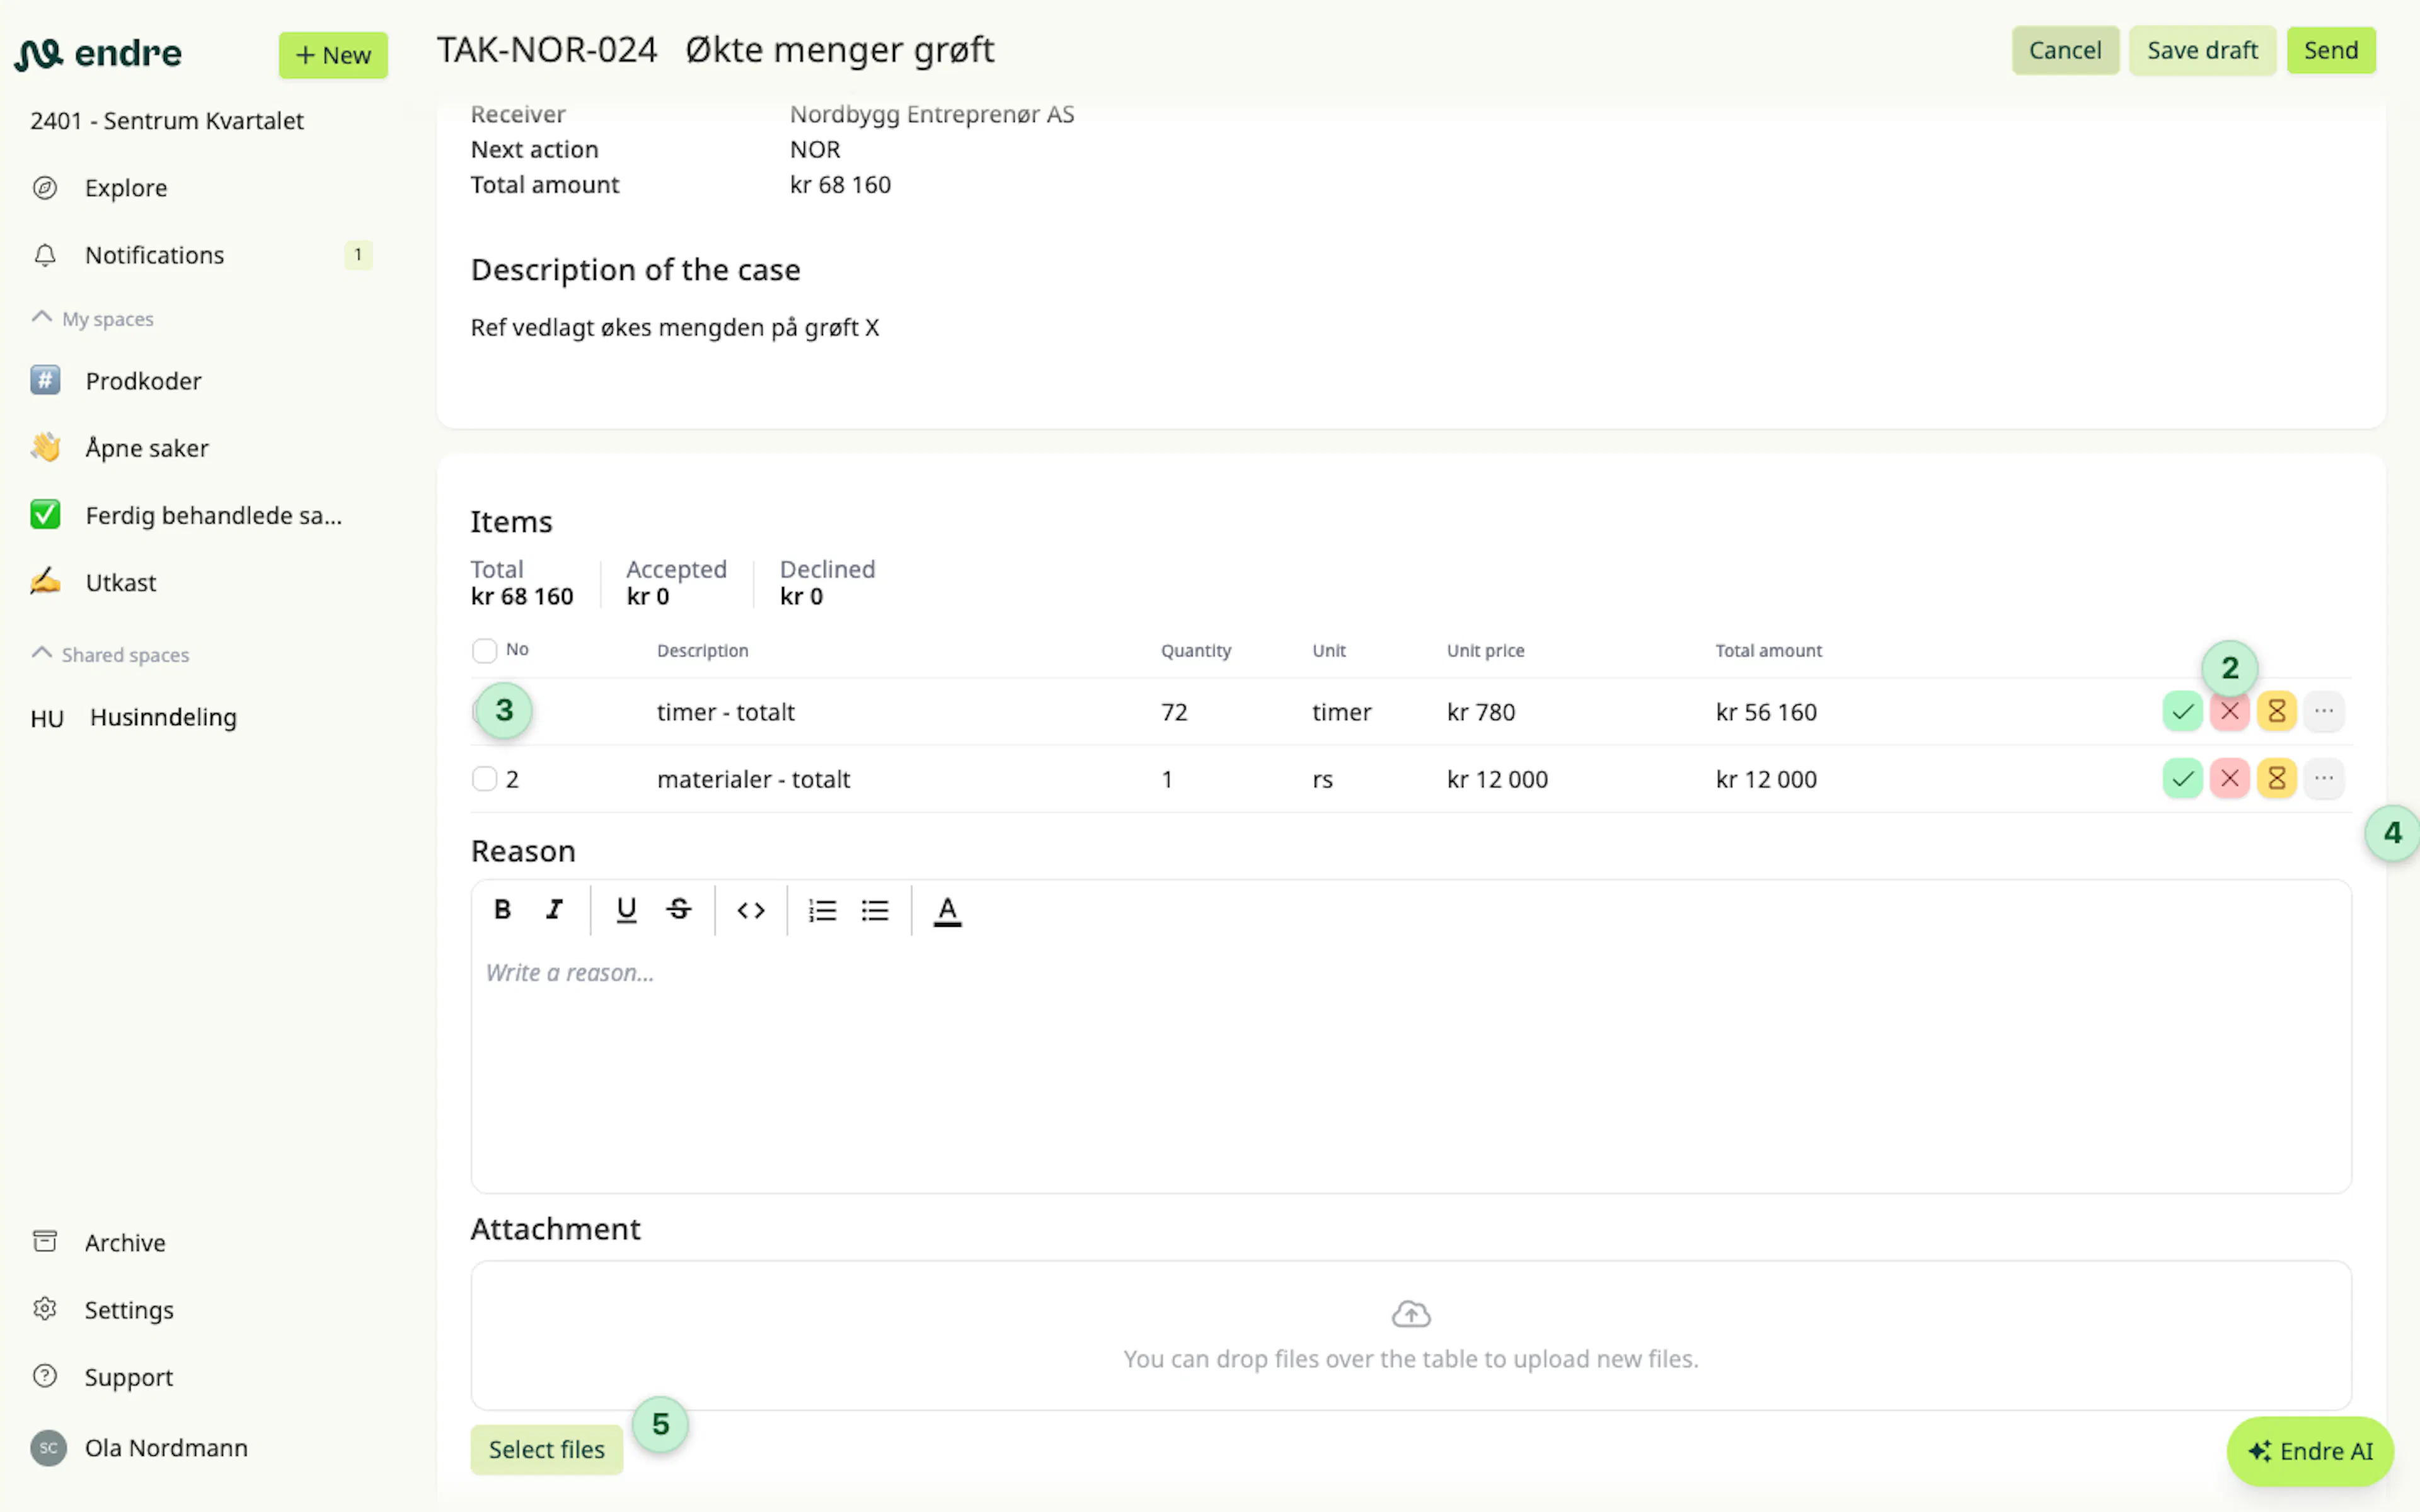Open the Archive box icon
This screenshot has width=2420, height=1512.
click(45, 1242)
